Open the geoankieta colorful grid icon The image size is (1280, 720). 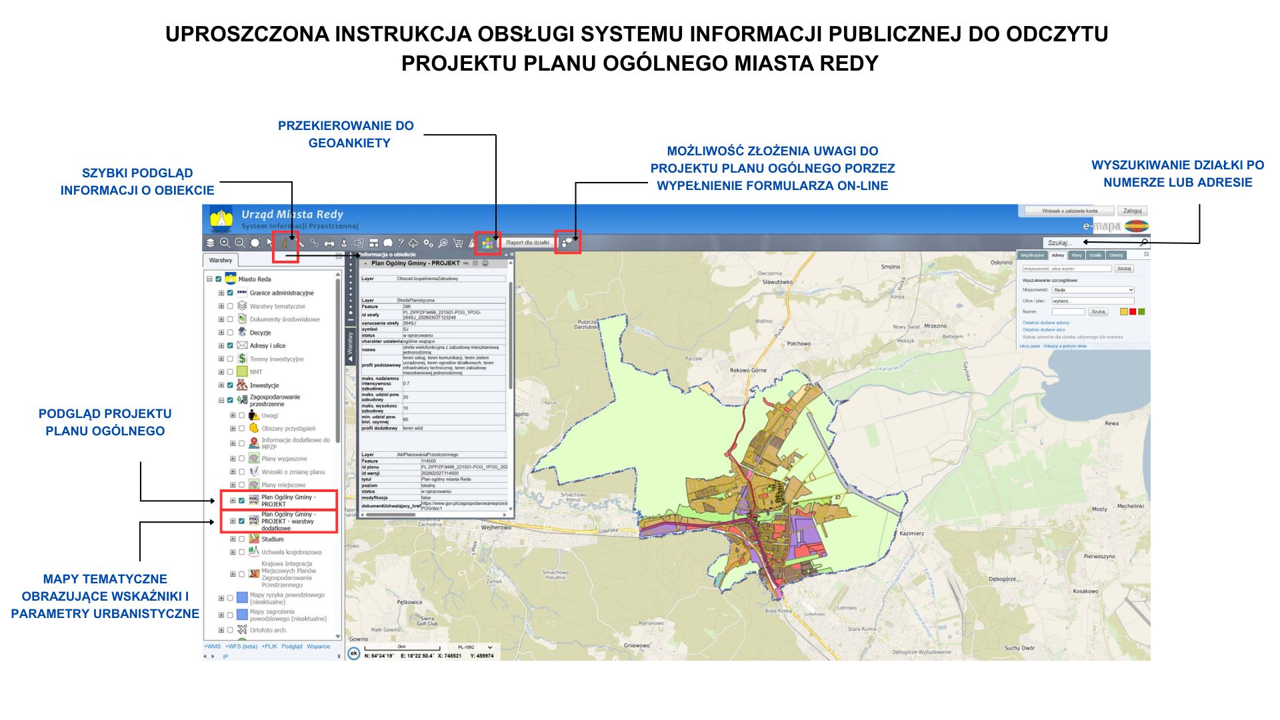coord(488,243)
